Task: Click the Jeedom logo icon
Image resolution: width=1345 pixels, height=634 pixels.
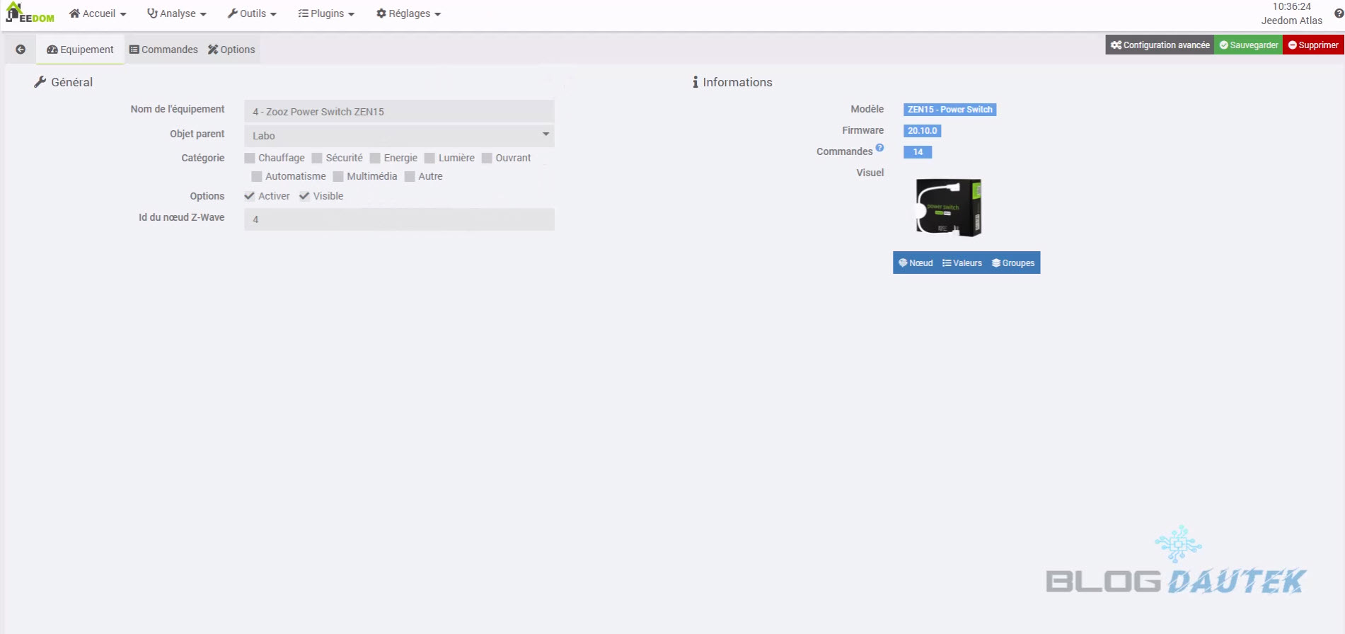Action: [x=29, y=13]
